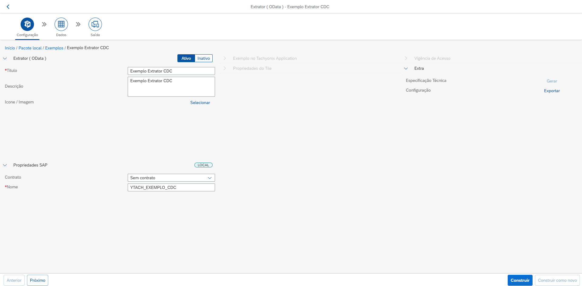582x286 pixels.
Task: Go to the Saída step icon
Action: pos(95,24)
